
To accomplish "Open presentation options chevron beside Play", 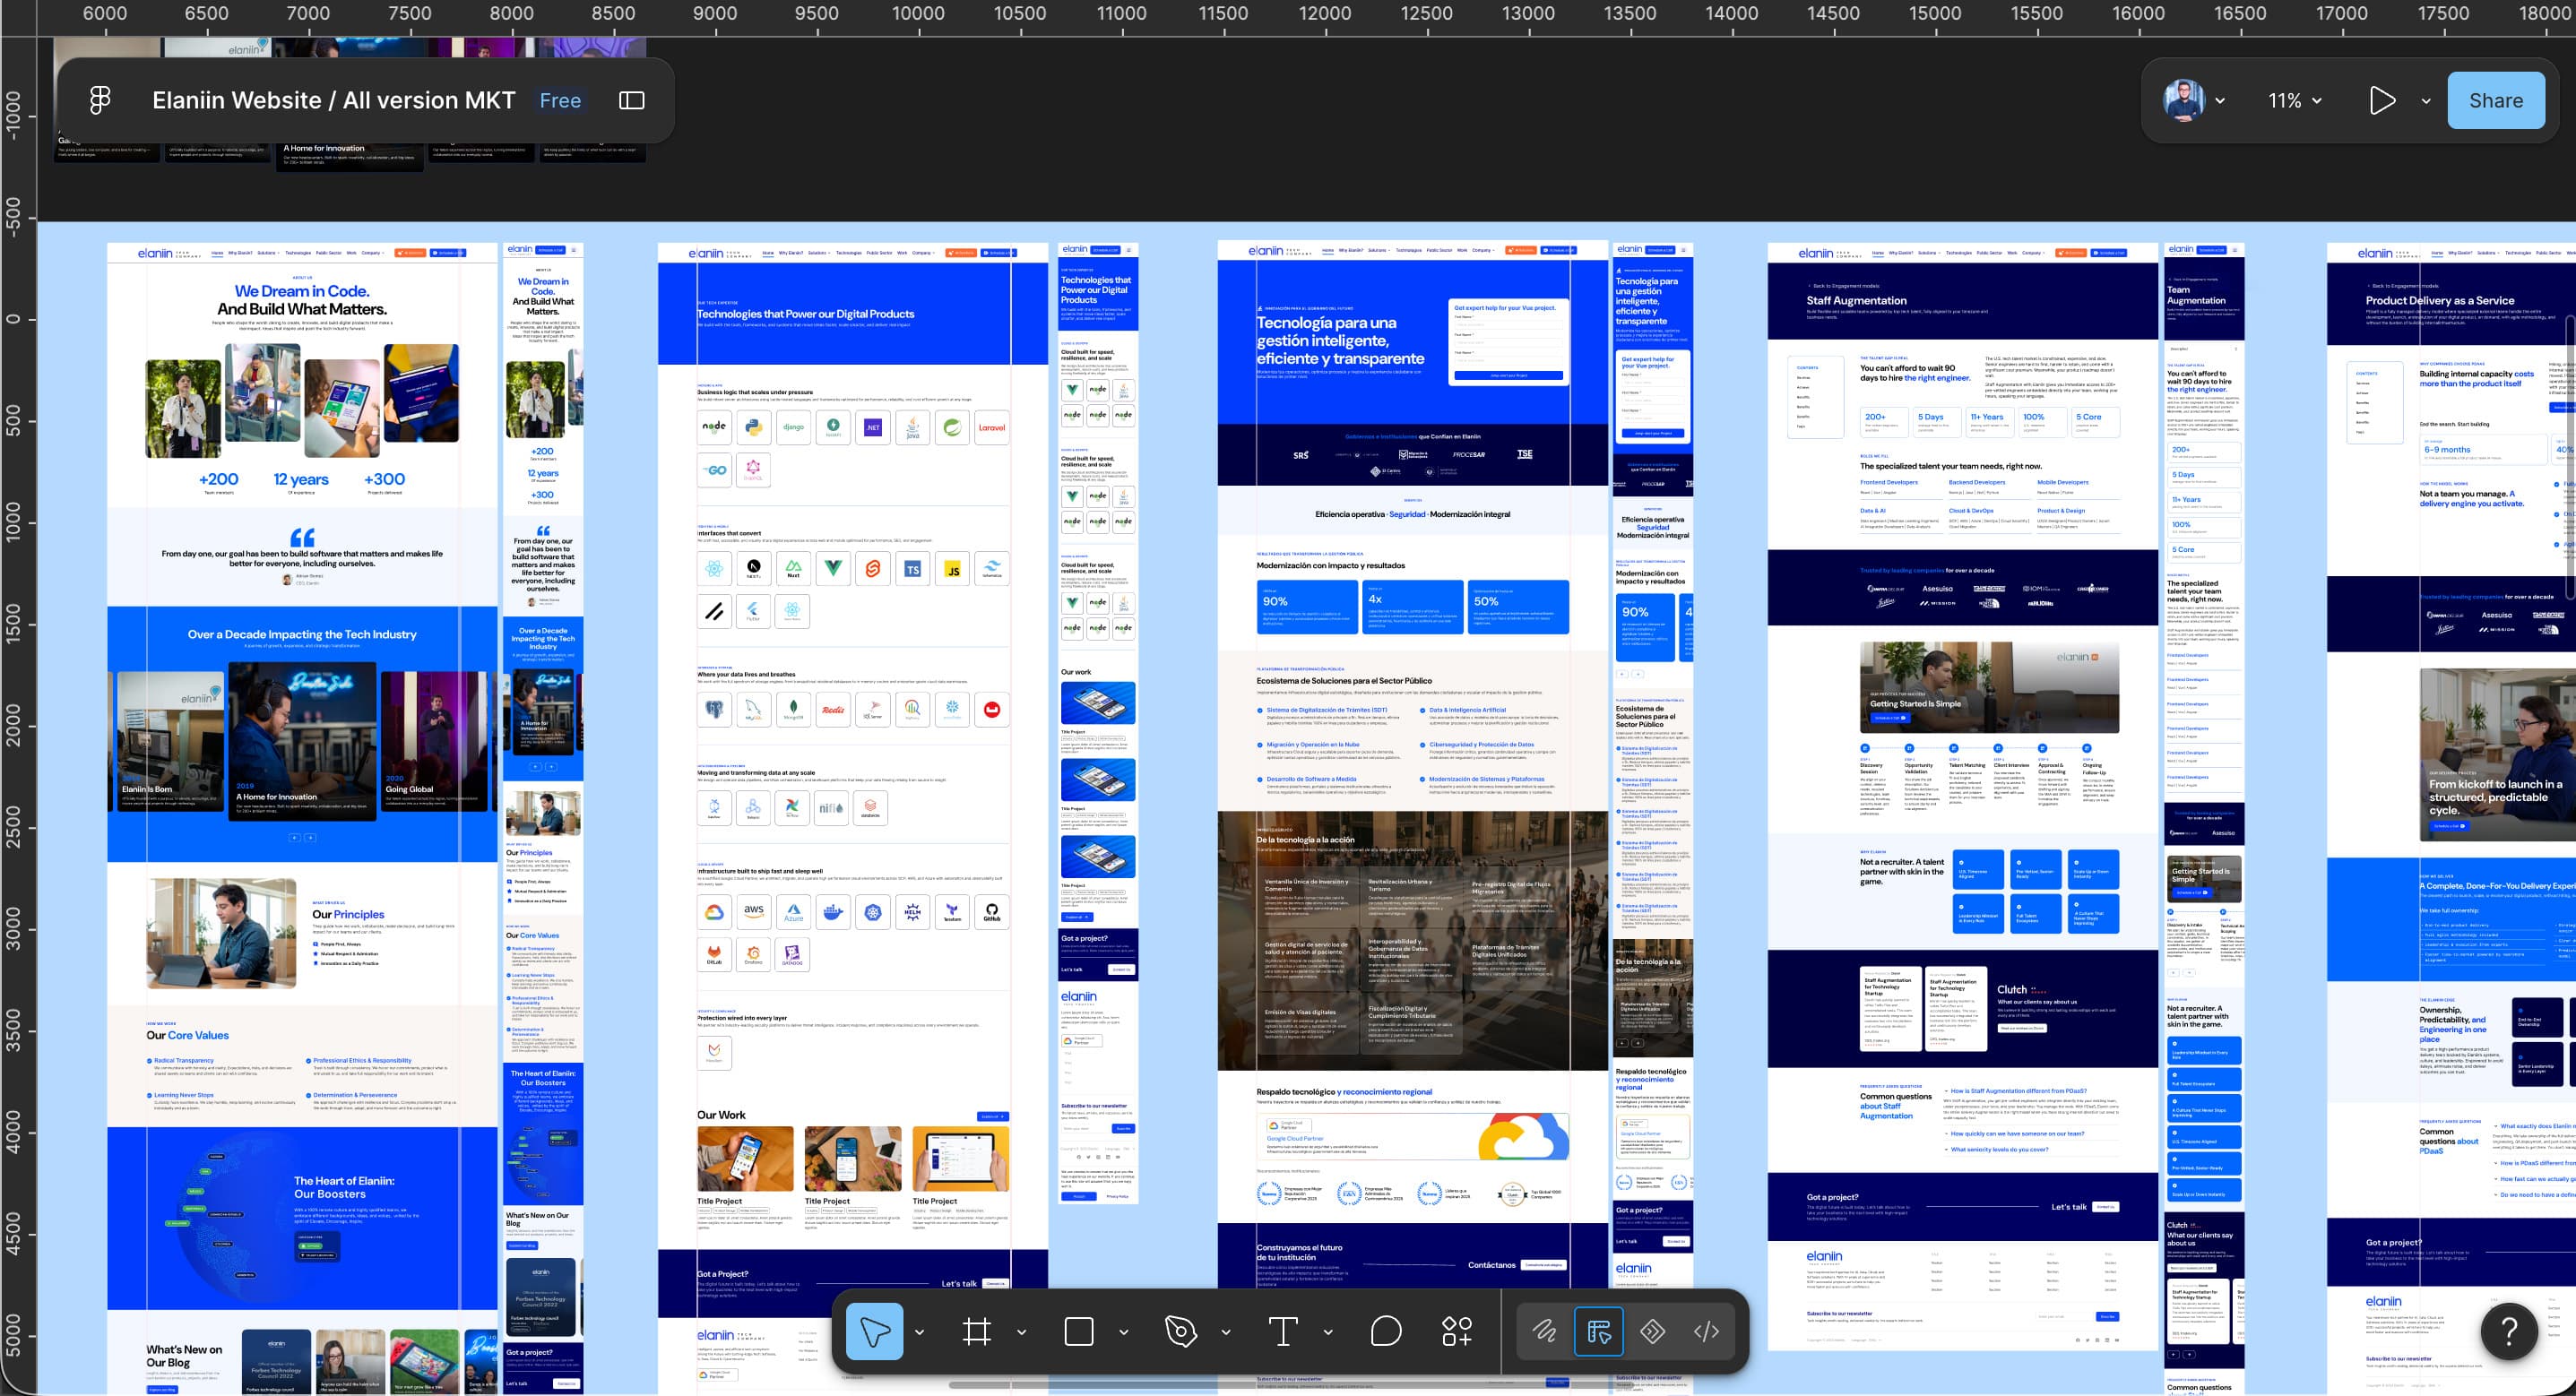I will tap(2426, 101).
